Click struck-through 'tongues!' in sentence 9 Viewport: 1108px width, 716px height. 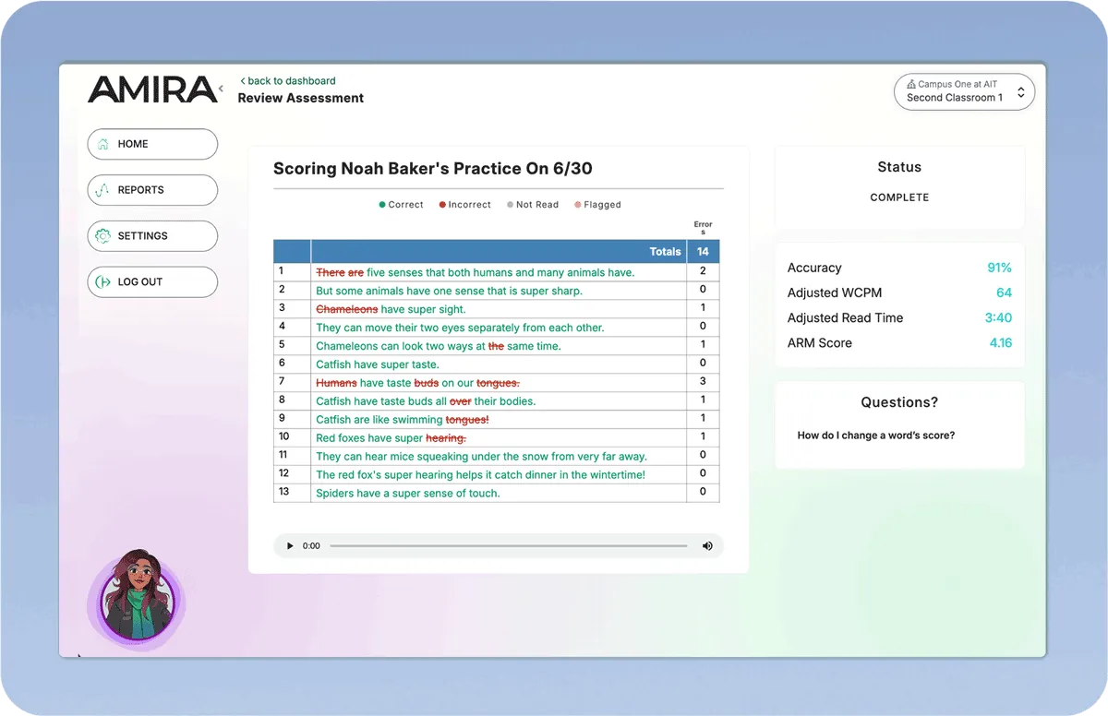[x=467, y=420]
